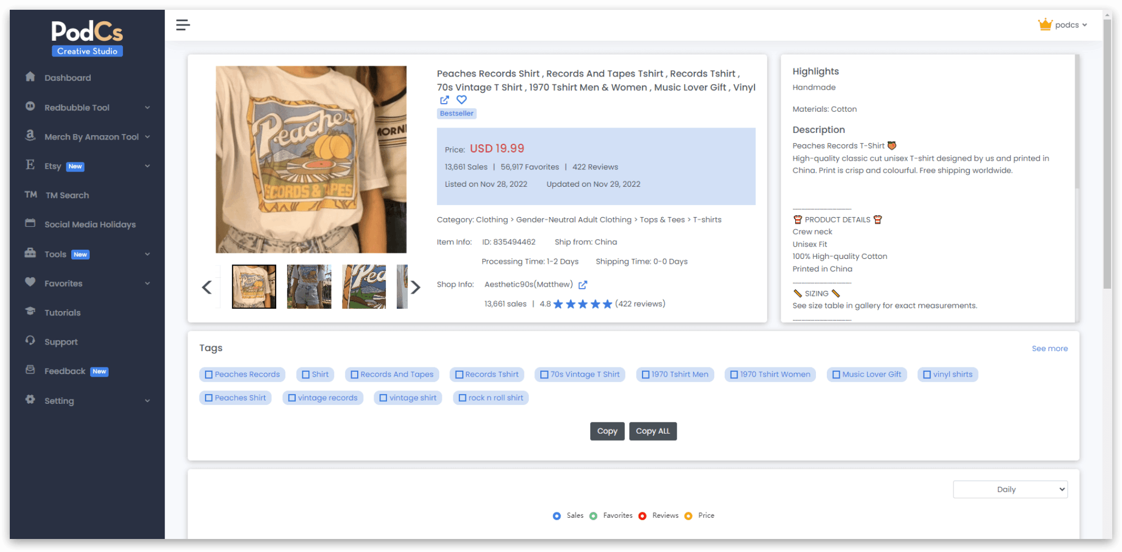This screenshot has width=1122, height=552.
Task: Click the TM Search icon
Action: 31,194
